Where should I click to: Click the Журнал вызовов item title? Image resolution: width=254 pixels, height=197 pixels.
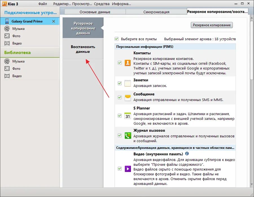pyautogui.click(x=149, y=130)
